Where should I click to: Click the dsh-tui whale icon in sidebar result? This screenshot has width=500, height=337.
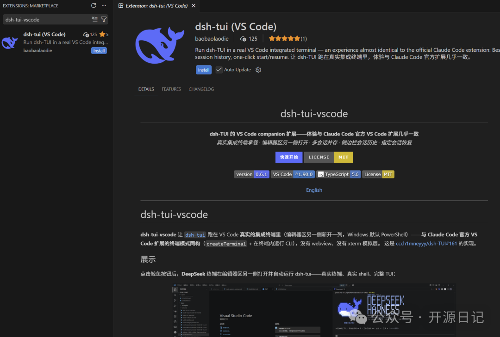pyautogui.click(x=10, y=43)
